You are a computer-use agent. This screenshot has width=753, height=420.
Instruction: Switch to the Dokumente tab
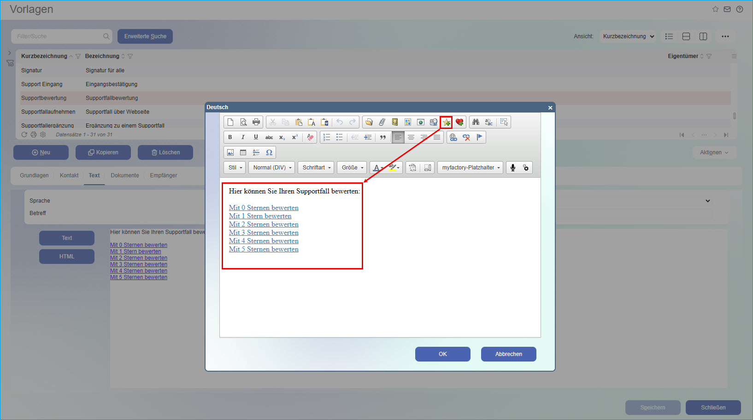125,175
